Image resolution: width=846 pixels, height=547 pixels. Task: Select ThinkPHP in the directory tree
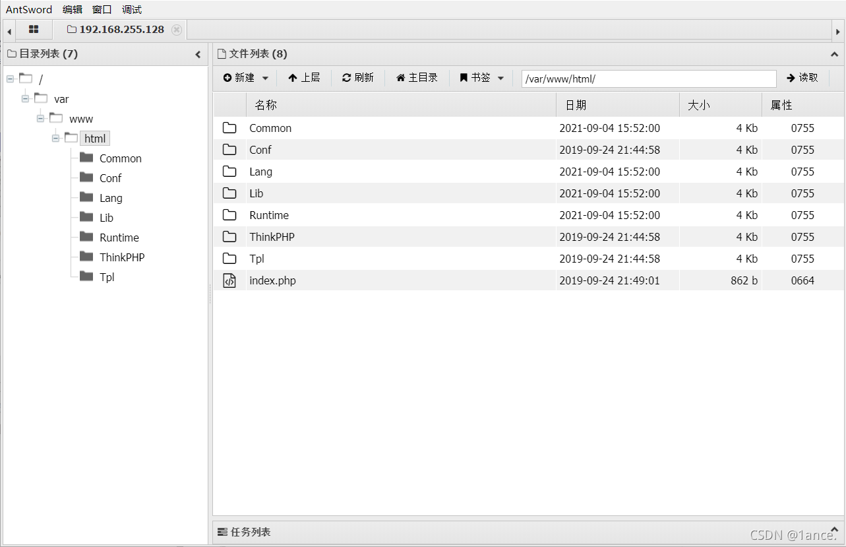pyautogui.click(x=122, y=257)
